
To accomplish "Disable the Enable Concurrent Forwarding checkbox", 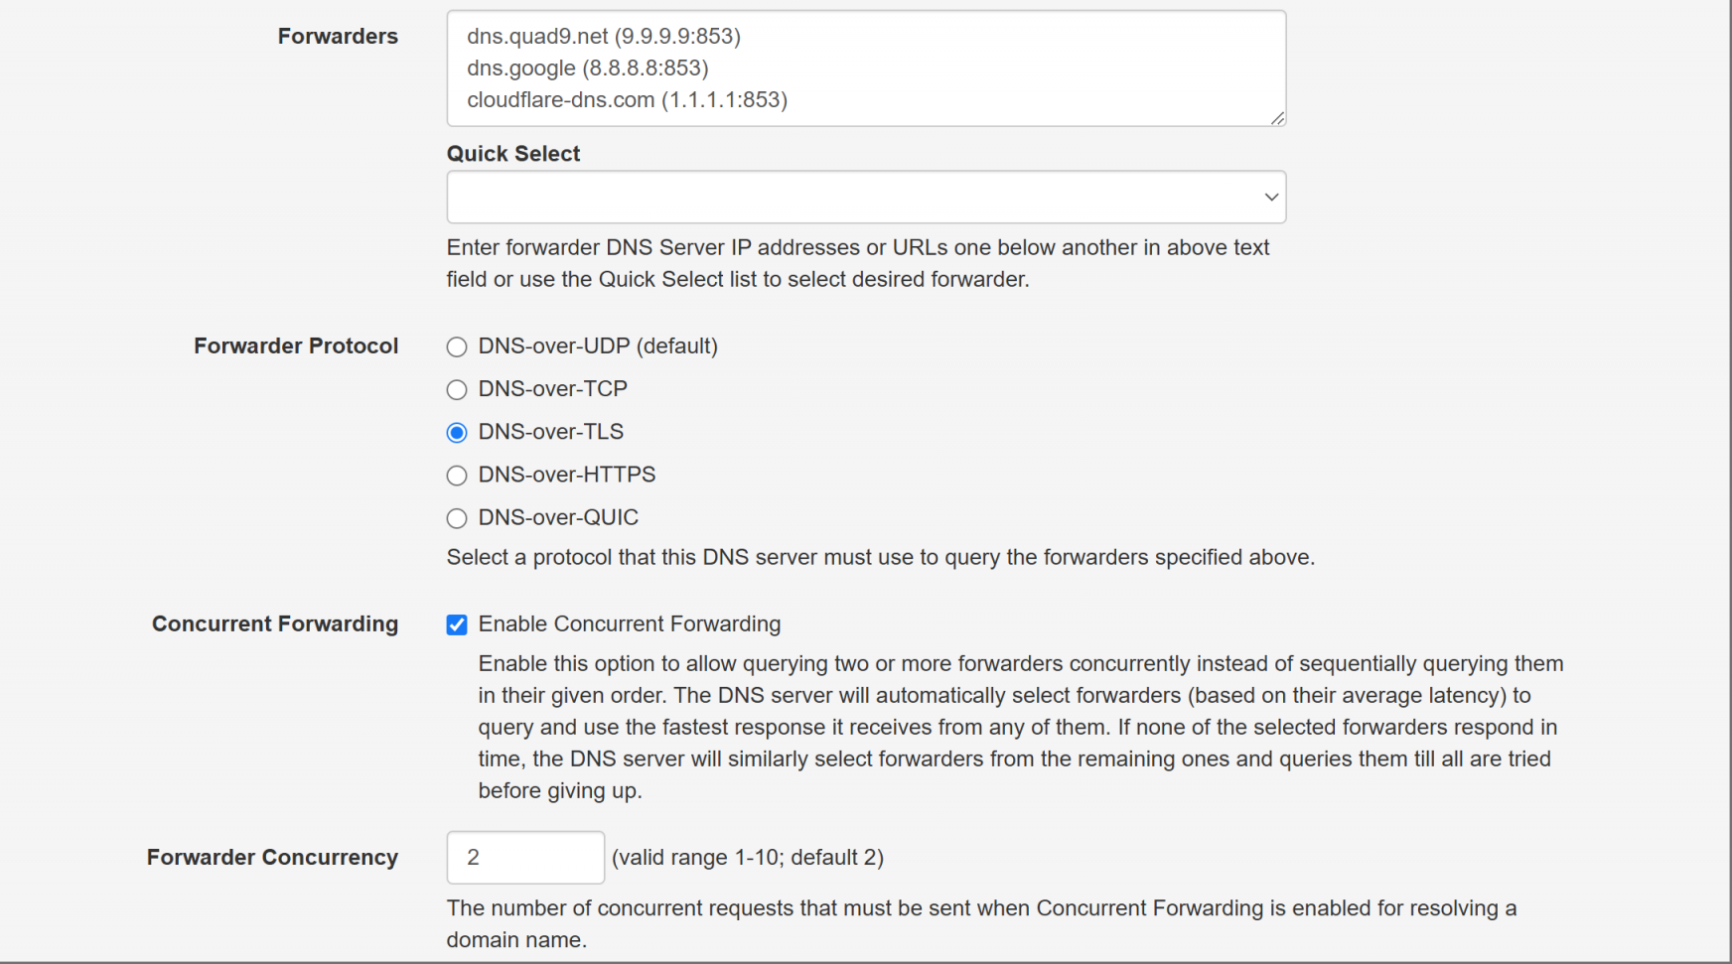I will [x=457, y=624].
